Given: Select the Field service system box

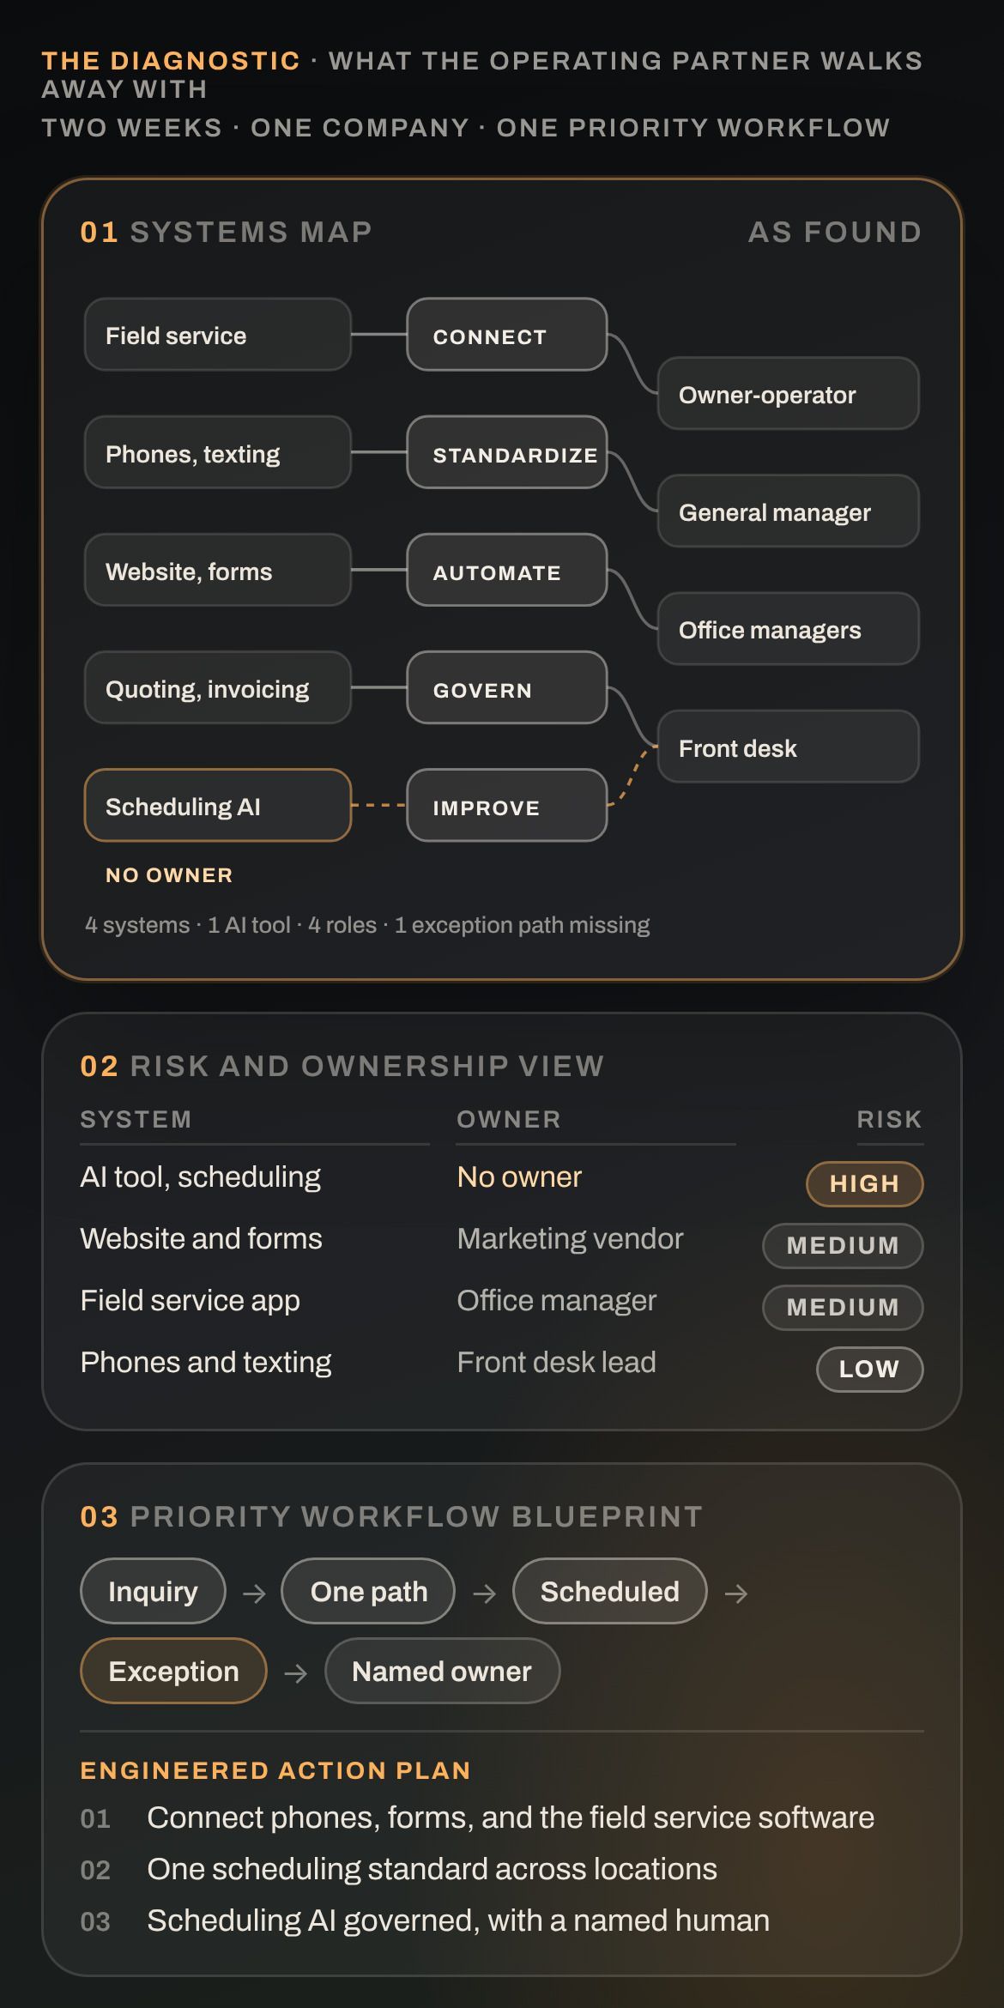Looking at the screenshot, I should click(218, 335).
